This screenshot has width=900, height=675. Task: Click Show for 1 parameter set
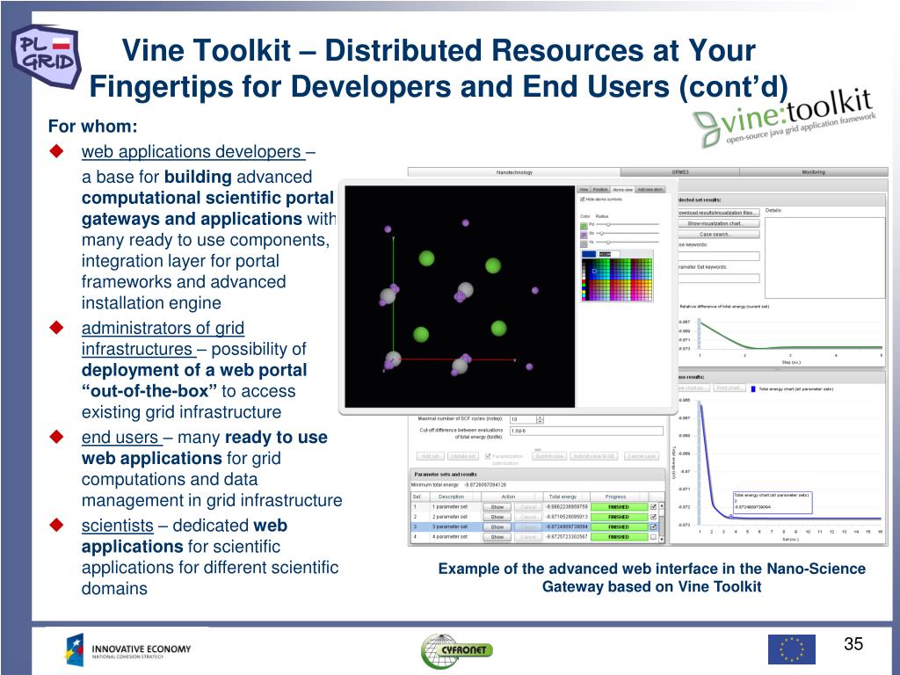point(497,507)
